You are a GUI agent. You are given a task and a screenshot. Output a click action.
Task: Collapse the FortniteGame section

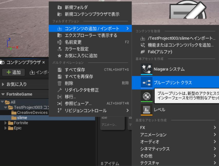3,94
